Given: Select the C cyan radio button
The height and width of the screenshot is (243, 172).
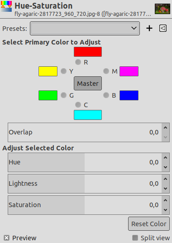Looking at the screenshot, I should coord(78,105).
